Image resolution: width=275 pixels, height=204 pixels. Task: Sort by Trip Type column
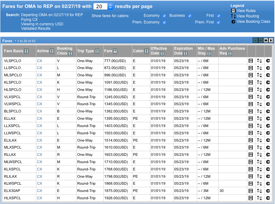[x=97, y=51]
